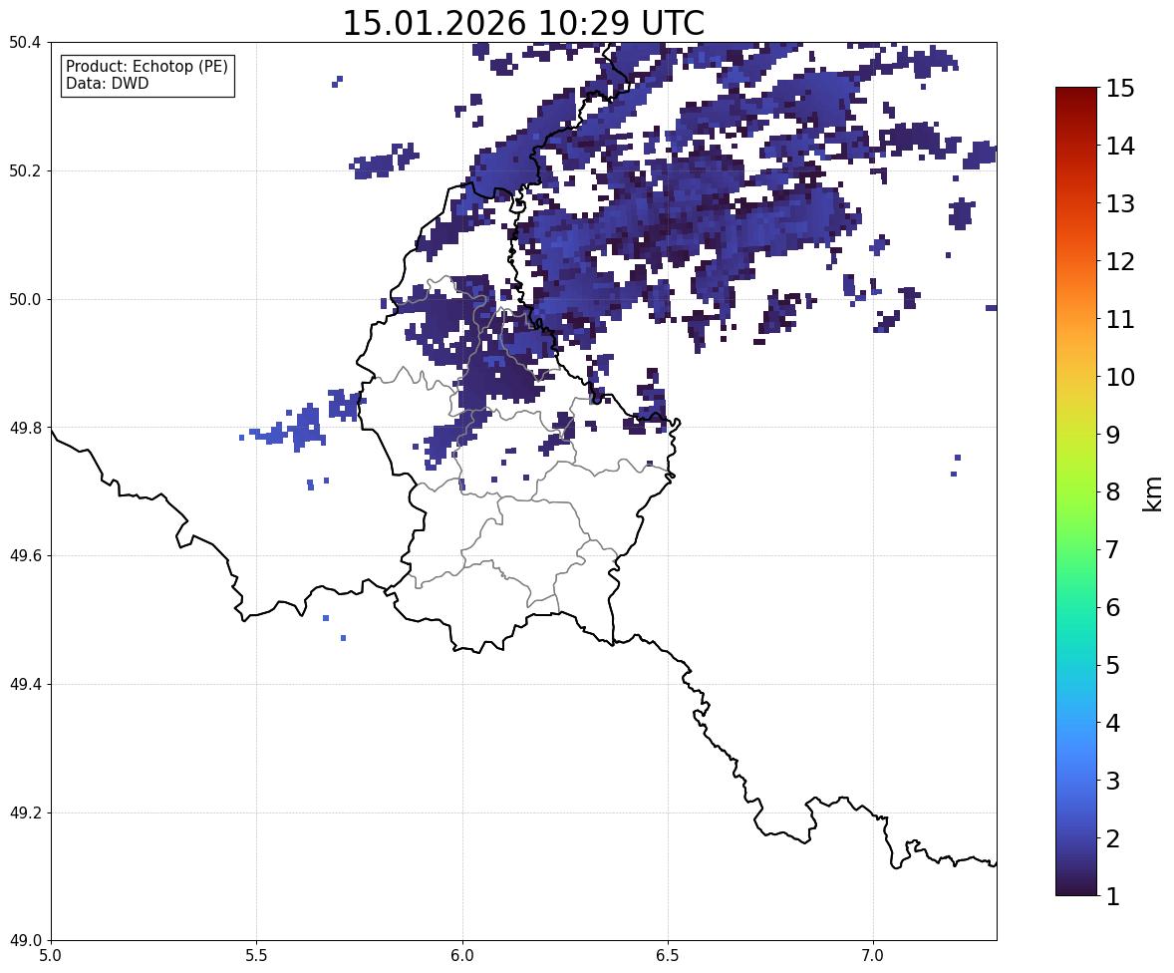Click the 'Product: Echotop (PE)' legend line
This screenshot has height=973, width=1174.
(147, 67)
